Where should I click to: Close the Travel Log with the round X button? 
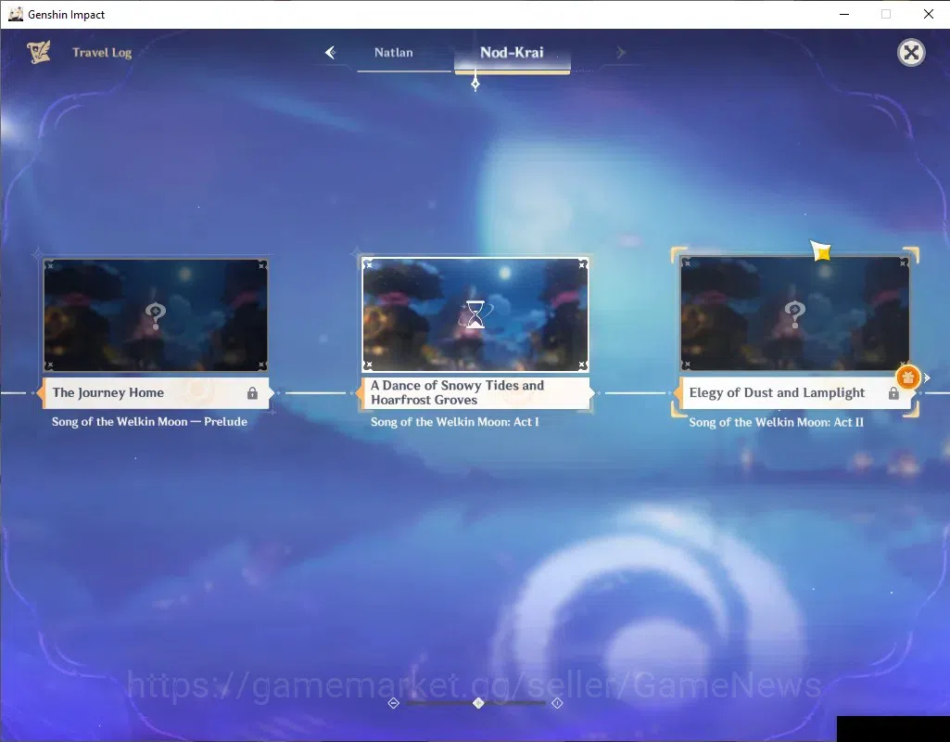911,53
